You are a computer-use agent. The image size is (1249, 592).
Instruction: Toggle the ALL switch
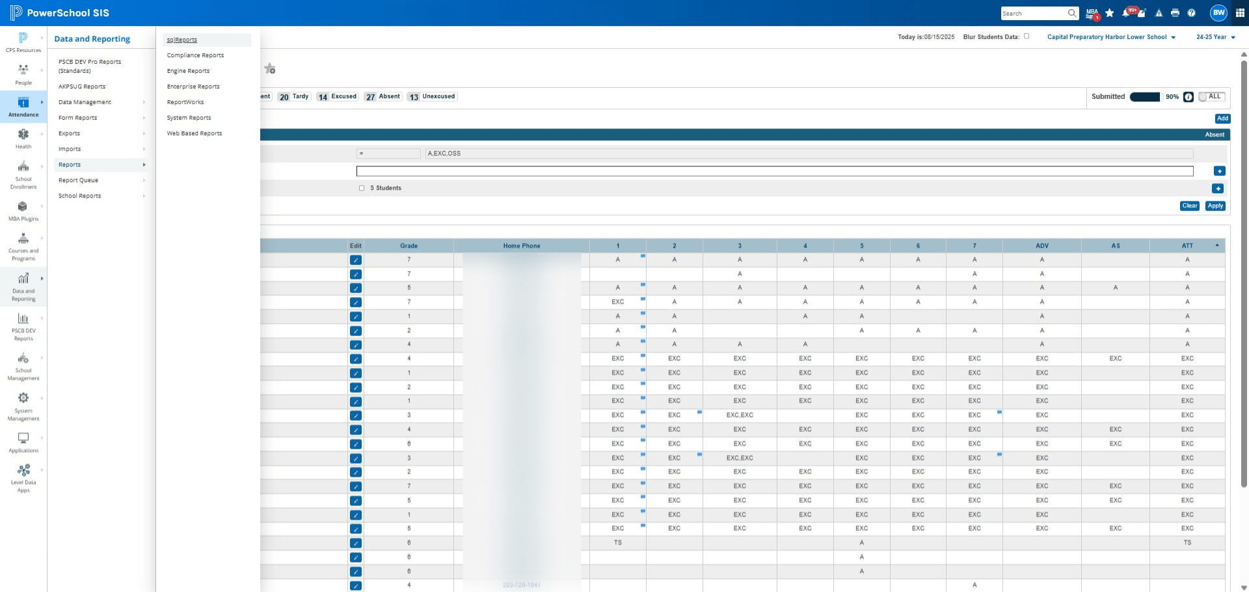tap(1212, 96)
